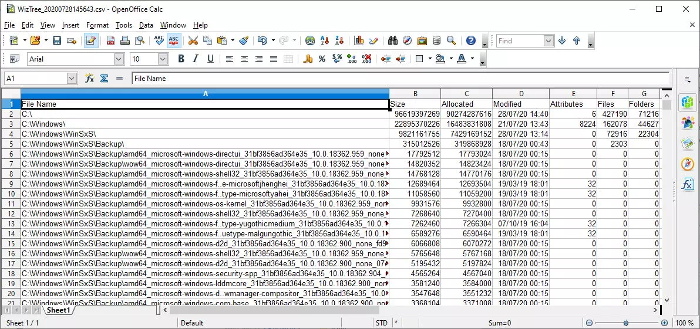Viewport: 700px width, 329px height.
Task: Open the Gallery icon in the sidebar
Action: (687, 143)
